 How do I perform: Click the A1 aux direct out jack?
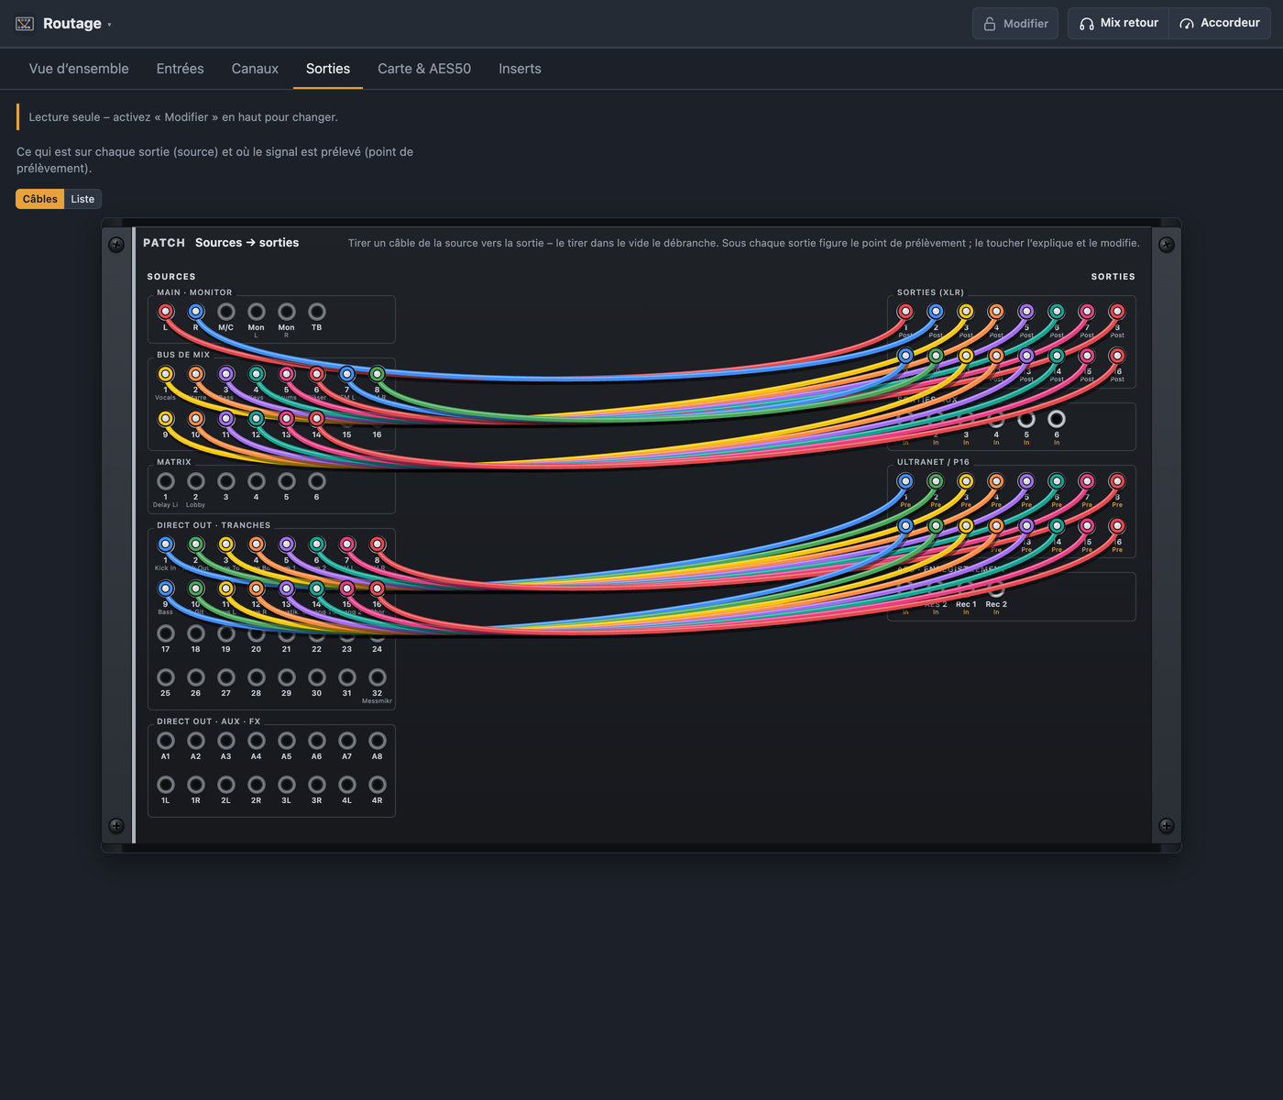coord(166,741)
